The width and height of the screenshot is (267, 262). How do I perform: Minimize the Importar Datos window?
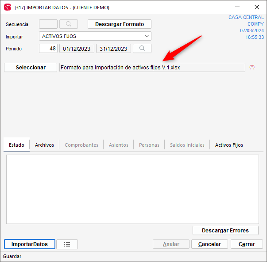coord(236,8)
